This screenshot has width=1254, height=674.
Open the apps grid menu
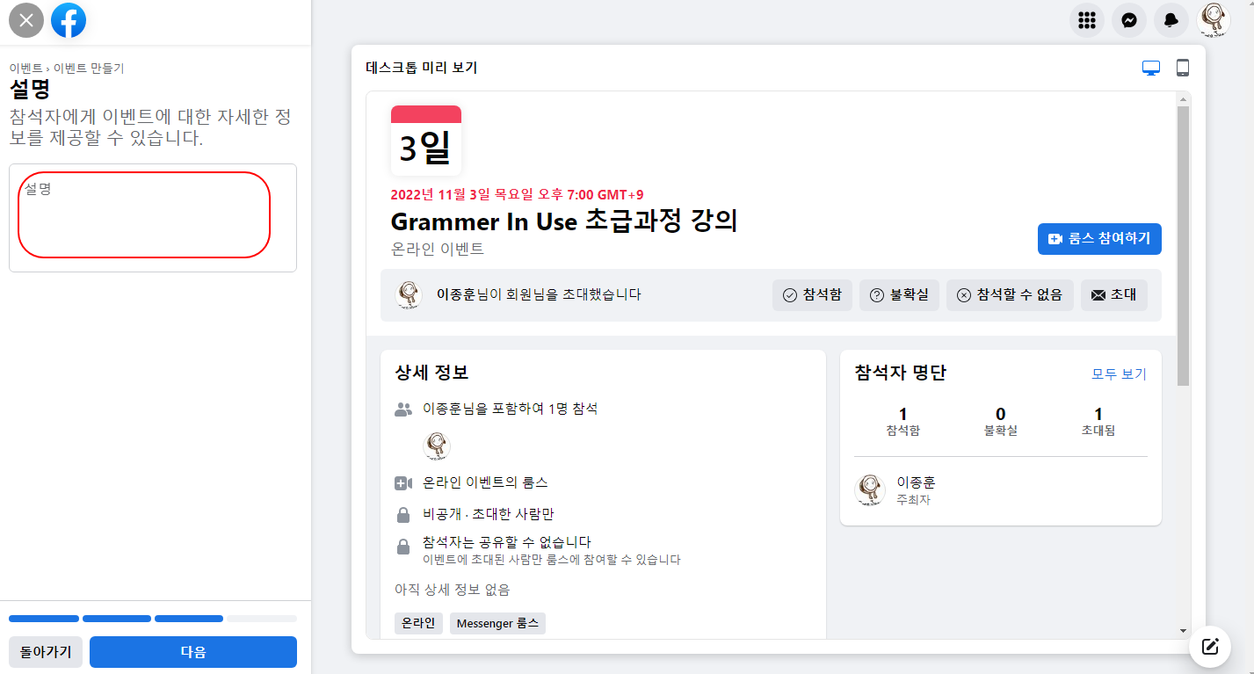click(x=1087, y=20)
